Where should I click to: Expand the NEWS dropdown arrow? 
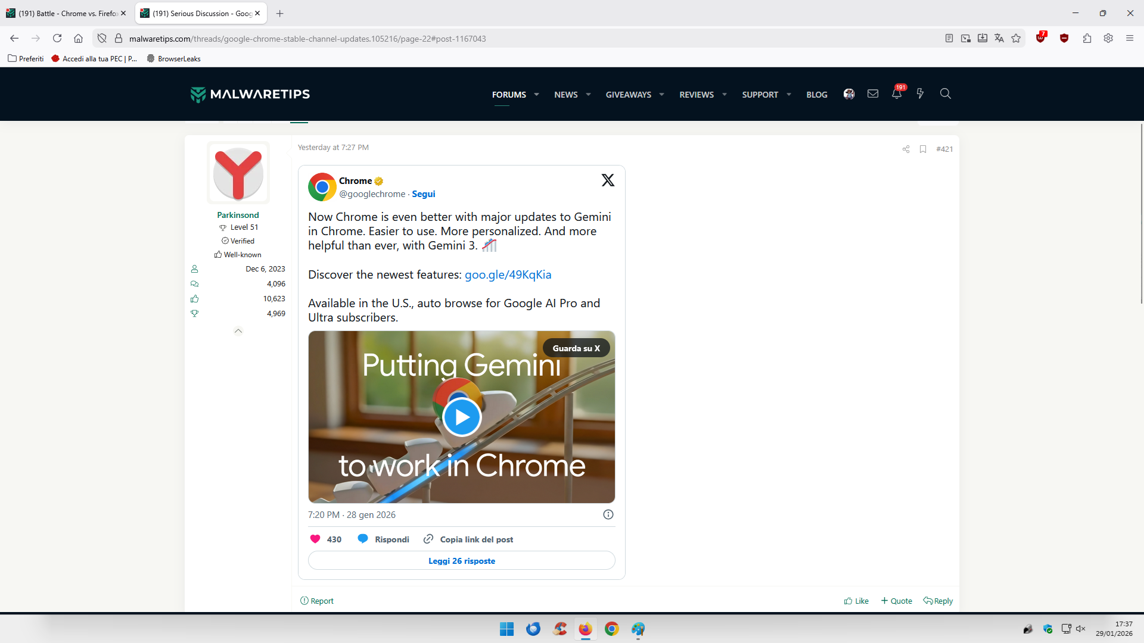589,95
